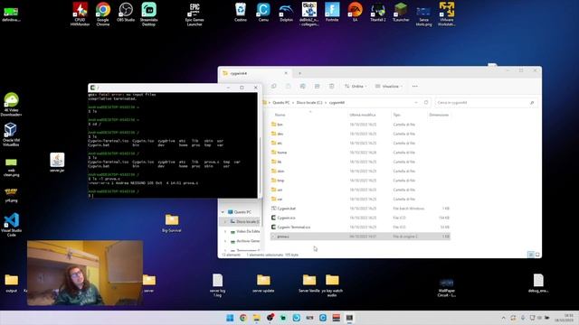579x325 pixels.
Task: Open the Cestino recycle bin icon
Action: pos(241,12)
